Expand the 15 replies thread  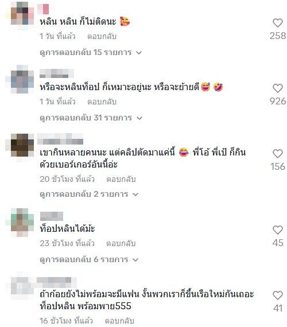91,52
